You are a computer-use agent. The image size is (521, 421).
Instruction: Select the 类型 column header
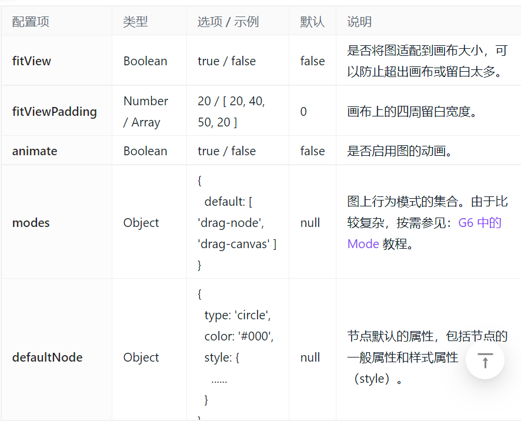(135, 21)
